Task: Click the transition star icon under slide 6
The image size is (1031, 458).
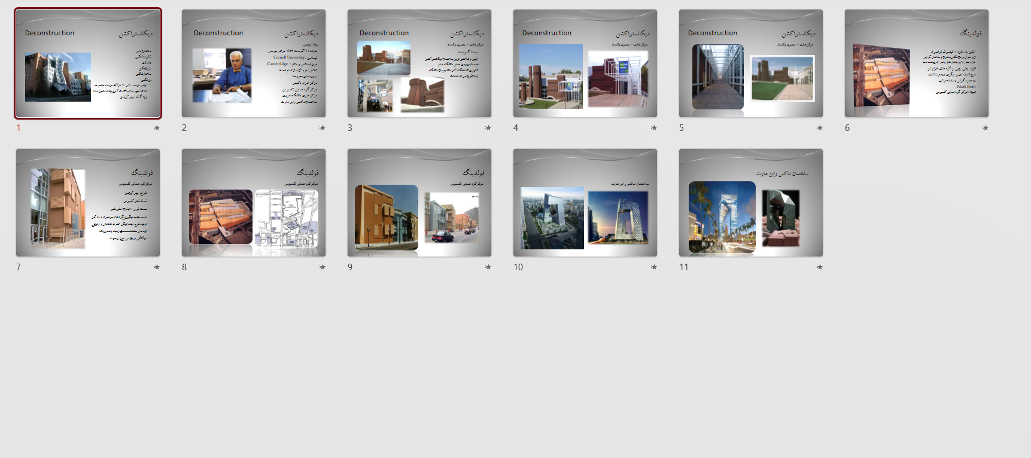Action: (x=986, y=128)
